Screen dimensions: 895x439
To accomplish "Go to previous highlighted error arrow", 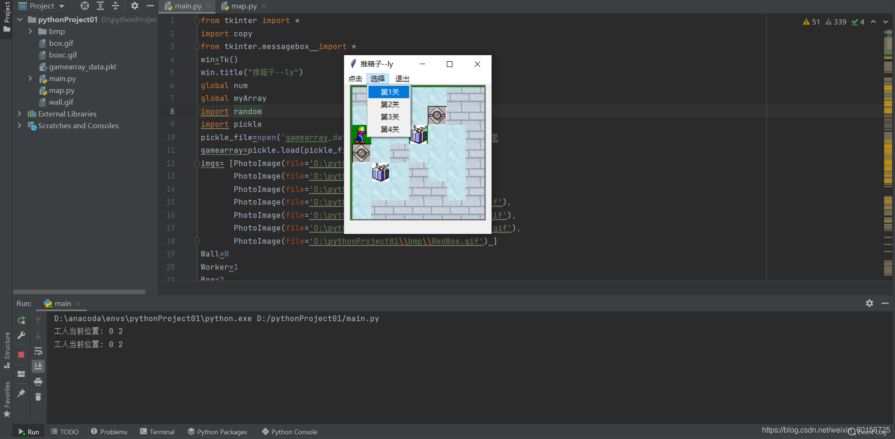I will [x=873, y=22].
